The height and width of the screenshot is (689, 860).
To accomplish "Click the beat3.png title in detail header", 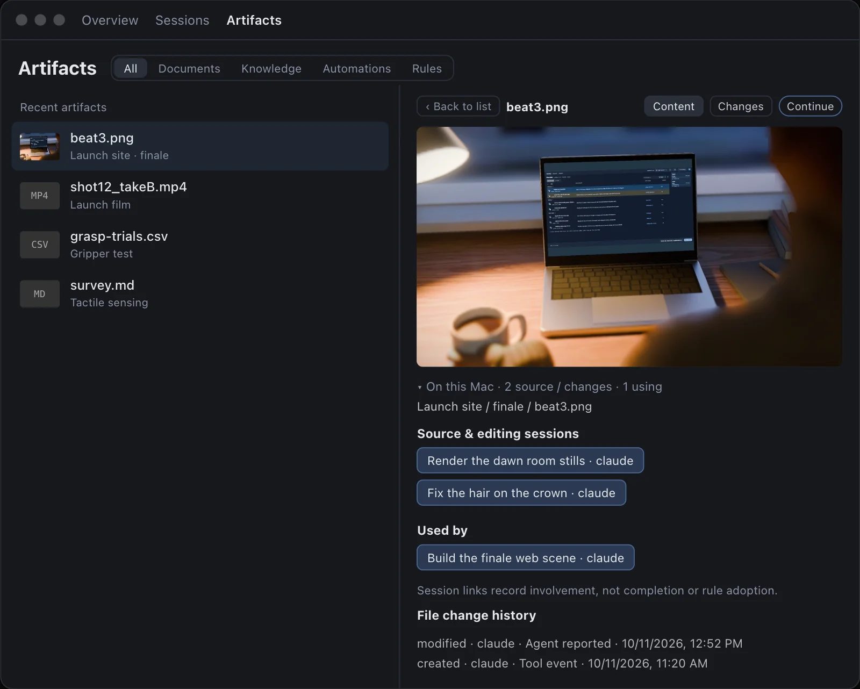I will (x=537, y=107).
